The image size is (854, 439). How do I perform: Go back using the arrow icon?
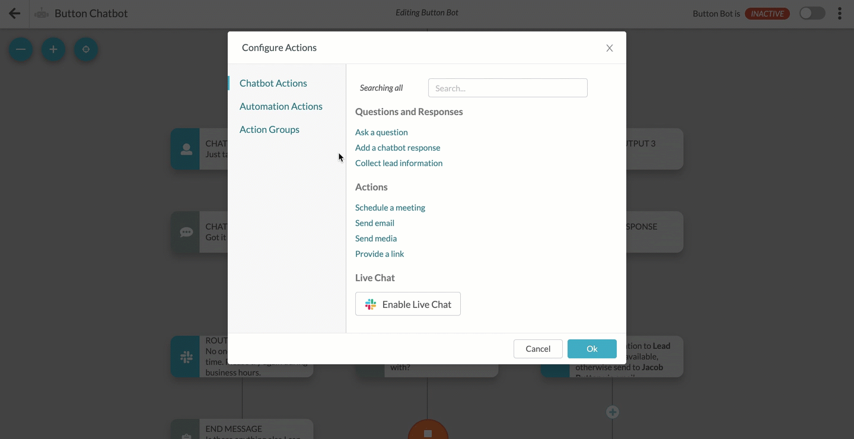coord(15,14)
